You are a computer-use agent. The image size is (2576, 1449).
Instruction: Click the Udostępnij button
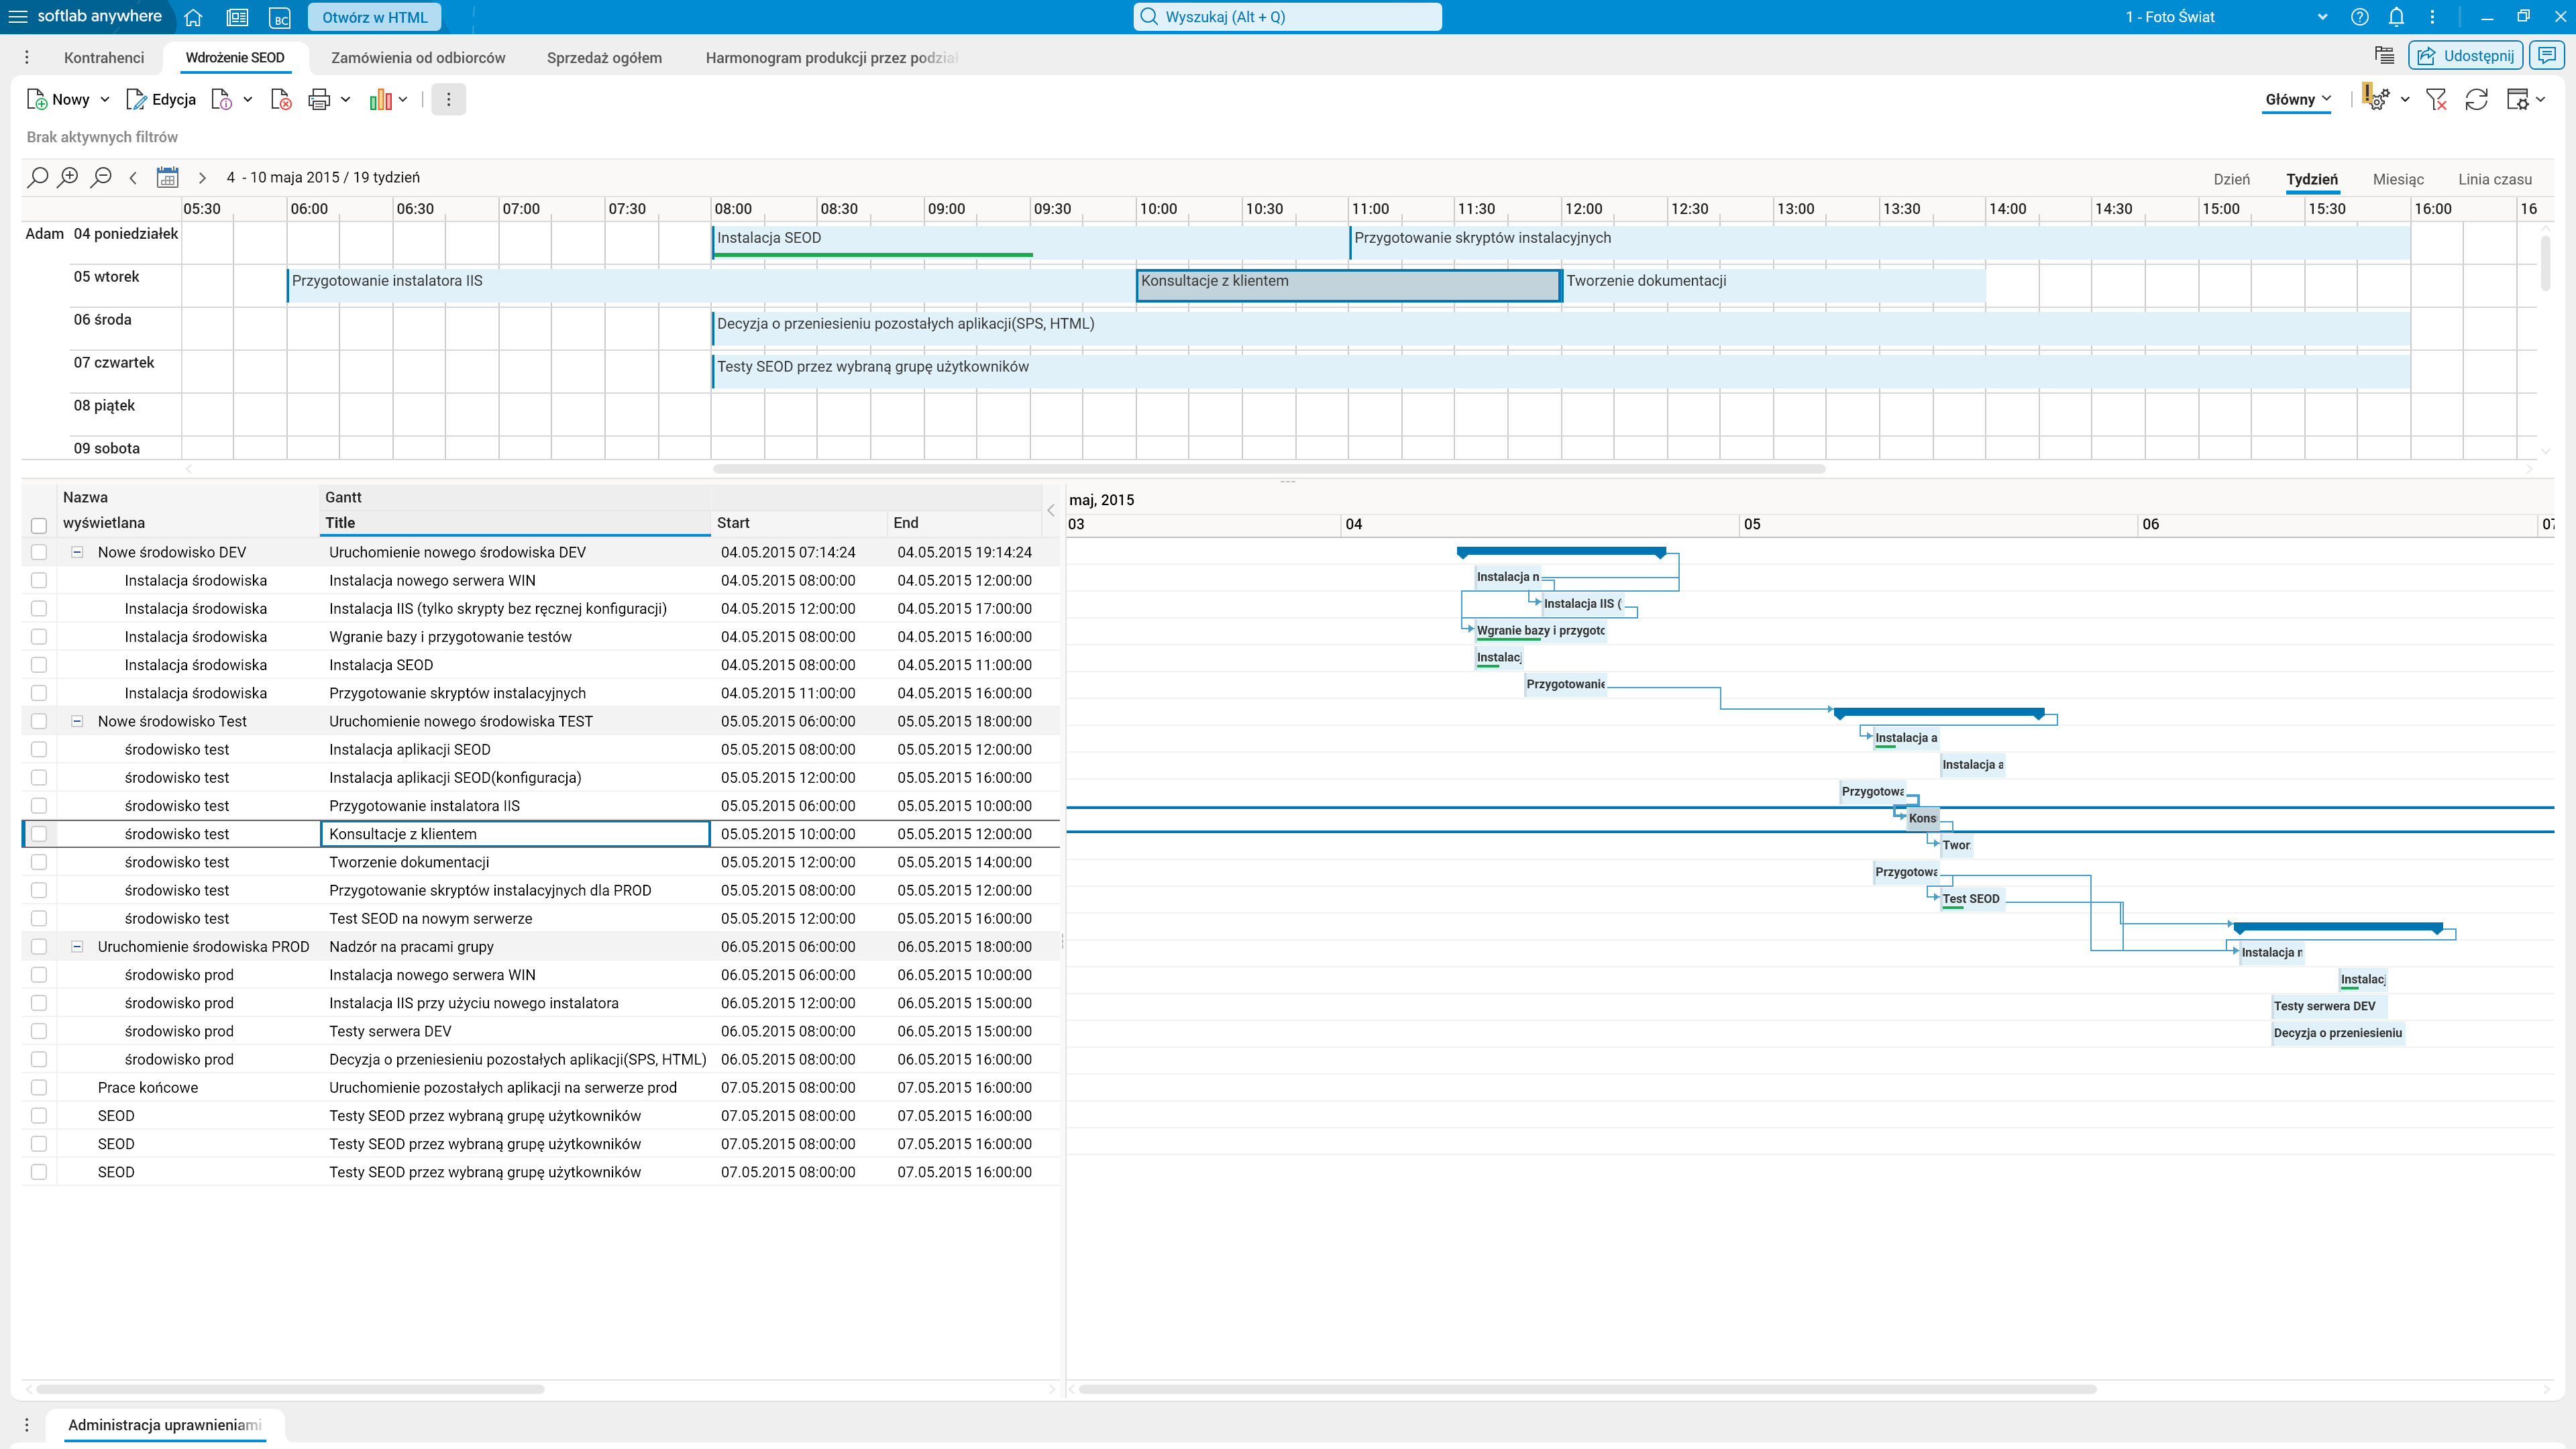coord(2465,56)
